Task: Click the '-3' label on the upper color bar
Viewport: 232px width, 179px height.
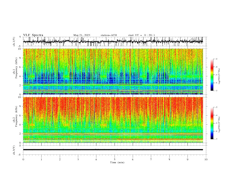Action: (216, 59)
